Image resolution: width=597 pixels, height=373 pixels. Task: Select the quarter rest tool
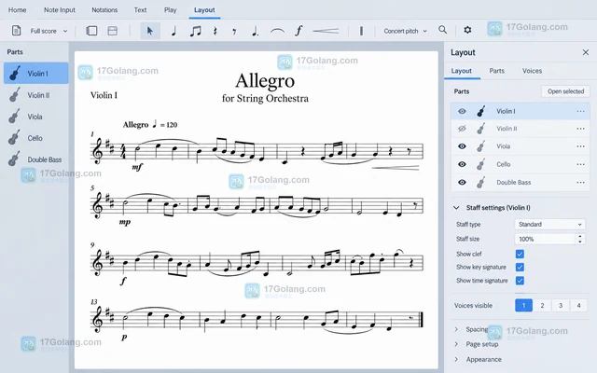pos(215,31)
